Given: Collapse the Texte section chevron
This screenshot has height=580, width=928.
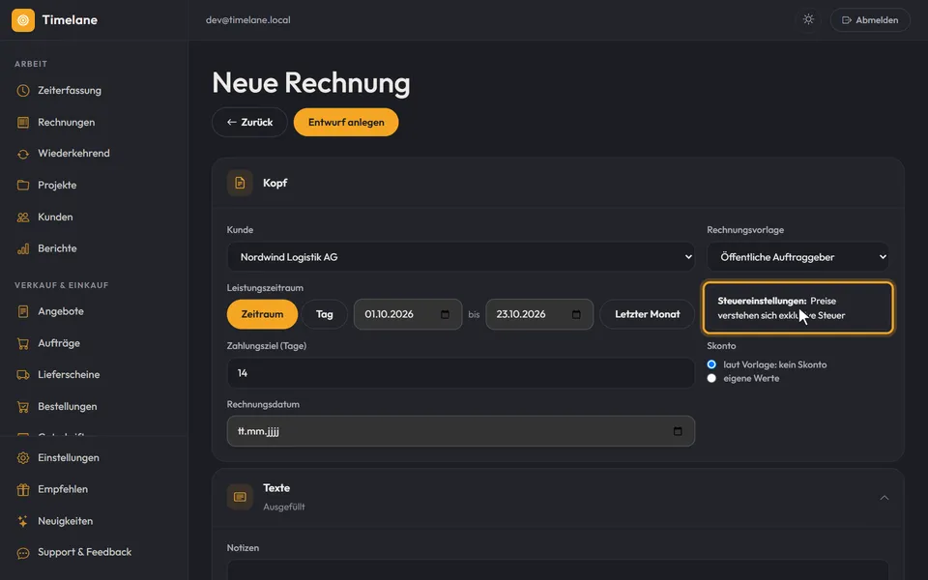Looking at the screenshot, I should tap(884, 497).
